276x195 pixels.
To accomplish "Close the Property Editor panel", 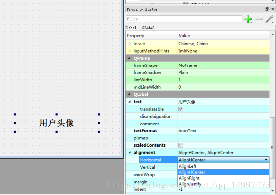I will (273, 9).
